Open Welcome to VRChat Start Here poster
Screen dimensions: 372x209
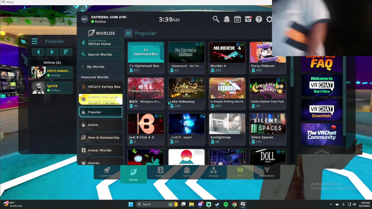click(x=321, y=85)
